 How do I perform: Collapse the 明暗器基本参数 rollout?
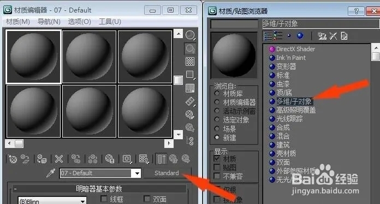pyautogui.click(x=99, y=189)
